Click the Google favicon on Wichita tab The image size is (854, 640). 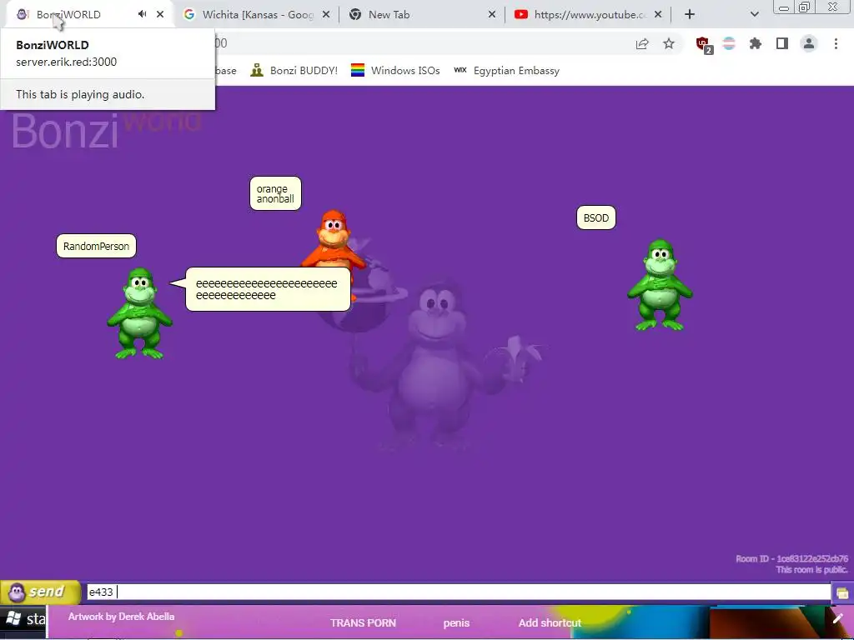189,15
